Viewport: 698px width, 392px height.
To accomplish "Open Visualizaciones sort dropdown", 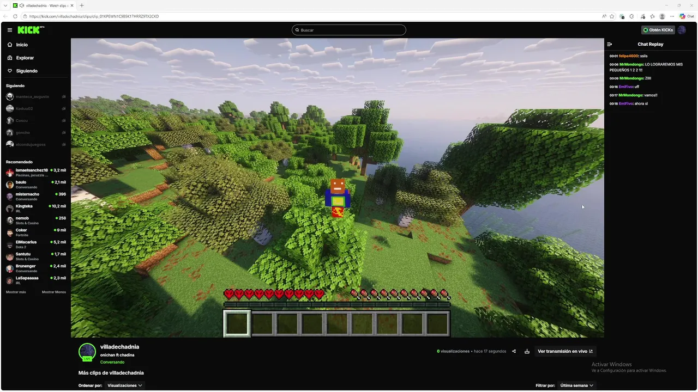I will pyautogui.click(x=125, y=385).
